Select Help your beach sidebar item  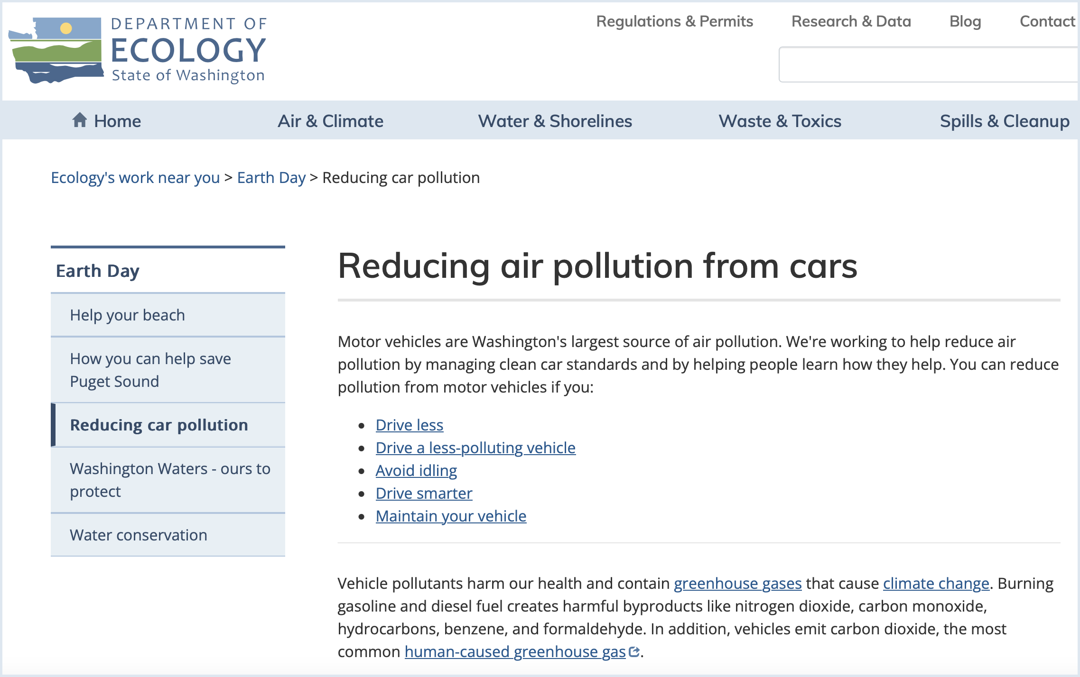pyautogui.click(x=127, y=315)
